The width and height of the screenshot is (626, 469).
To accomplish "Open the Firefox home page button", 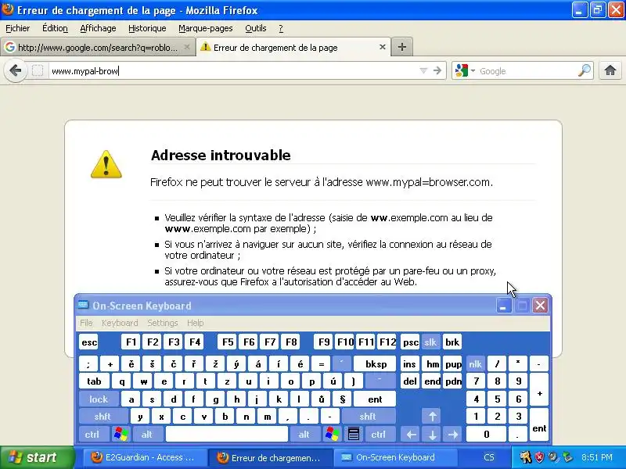I will point(610,70).
